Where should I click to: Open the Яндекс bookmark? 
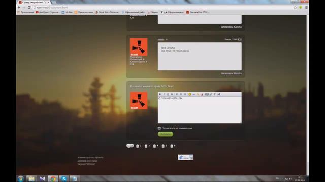point(153,12)
